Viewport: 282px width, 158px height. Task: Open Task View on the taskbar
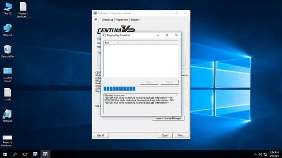pos(25,154)
